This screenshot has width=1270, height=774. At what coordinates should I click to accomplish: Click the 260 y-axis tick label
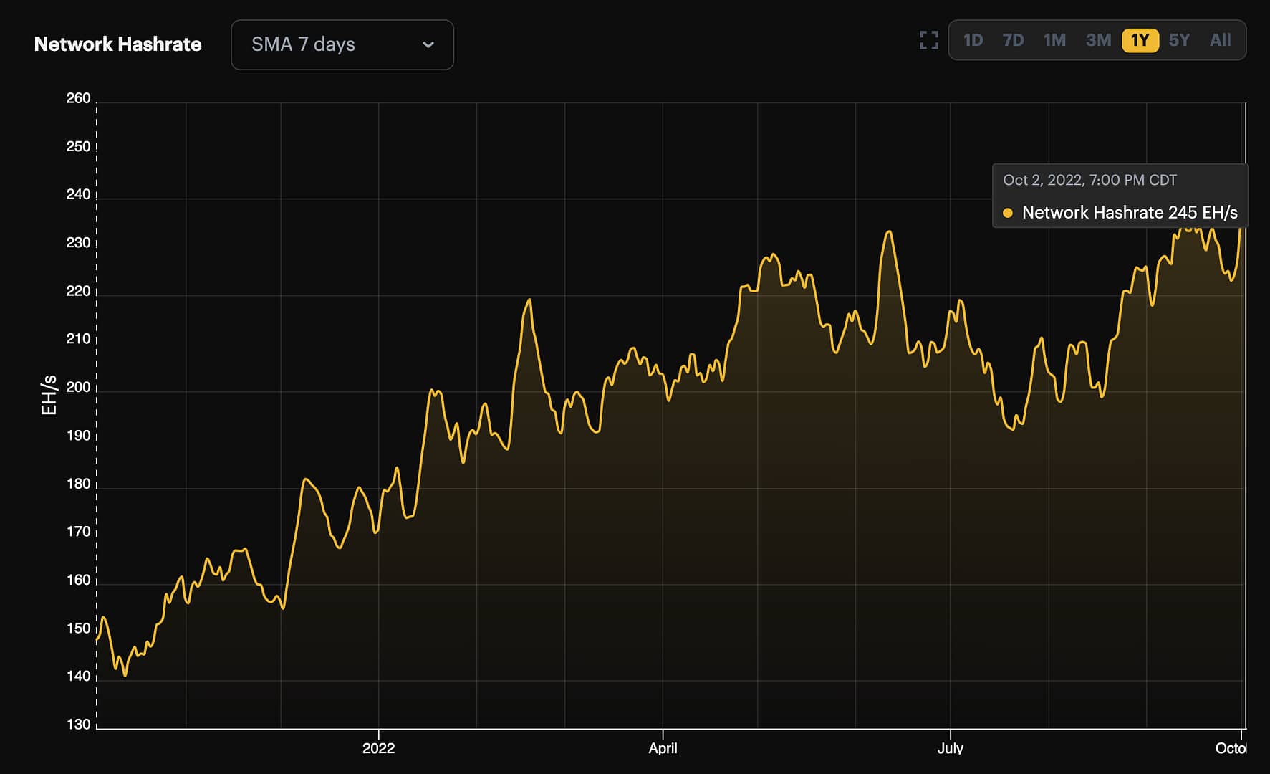tap(78, 98)
